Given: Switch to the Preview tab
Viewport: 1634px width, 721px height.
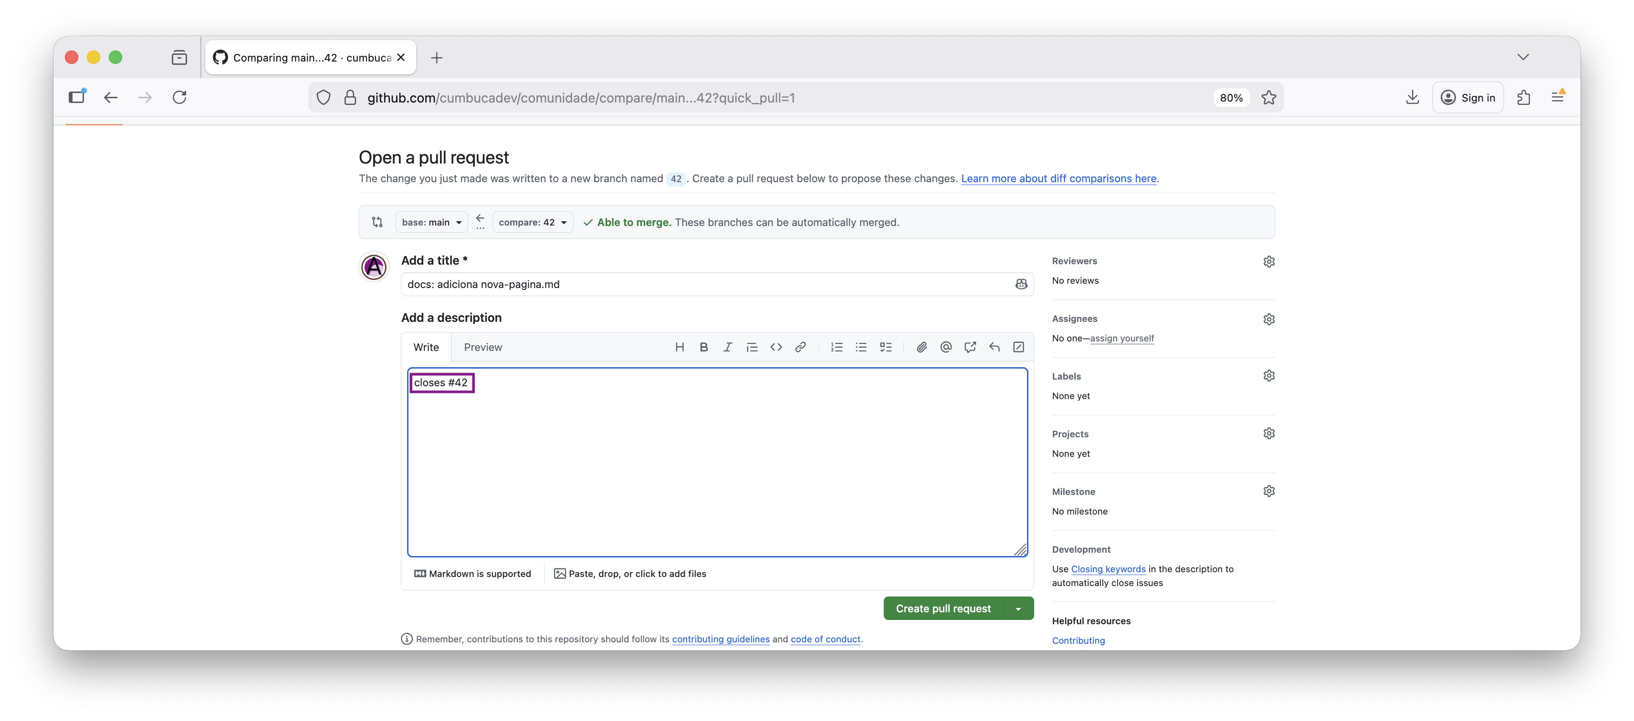Looking at the screenshot, I should (x=483, y=347).
